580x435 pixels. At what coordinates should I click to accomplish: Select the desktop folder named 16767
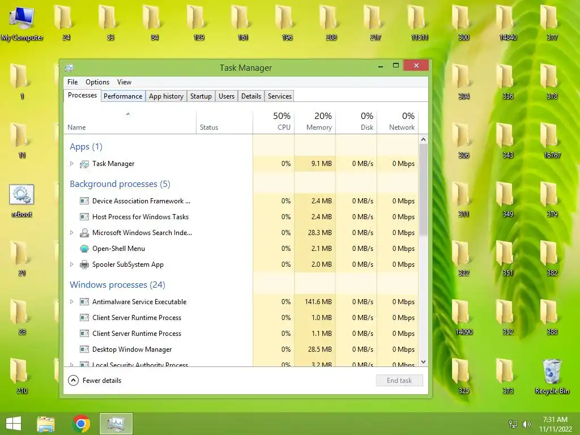pyautogui.click(x=552, y=141)
